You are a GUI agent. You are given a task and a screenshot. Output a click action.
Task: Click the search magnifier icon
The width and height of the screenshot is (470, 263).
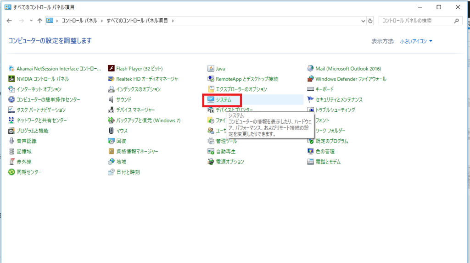(457, 21)
